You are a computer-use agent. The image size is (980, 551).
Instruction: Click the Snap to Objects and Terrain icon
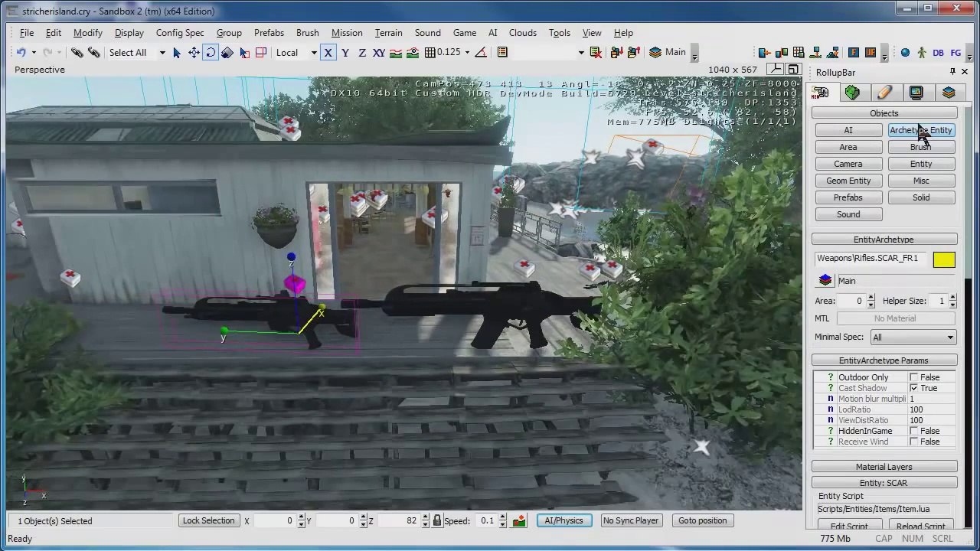pos(413,53)
